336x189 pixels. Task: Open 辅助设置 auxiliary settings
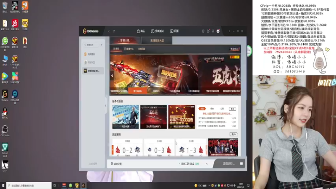point(116,164)
